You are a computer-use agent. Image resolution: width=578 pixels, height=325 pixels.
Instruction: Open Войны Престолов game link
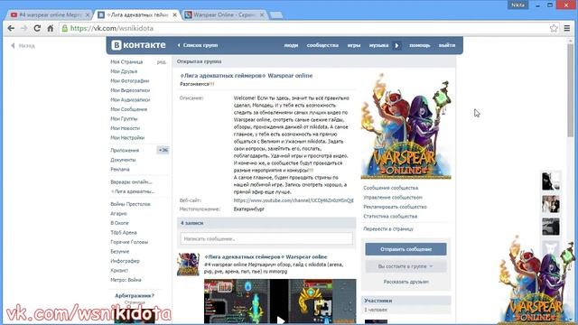point(130,204)
